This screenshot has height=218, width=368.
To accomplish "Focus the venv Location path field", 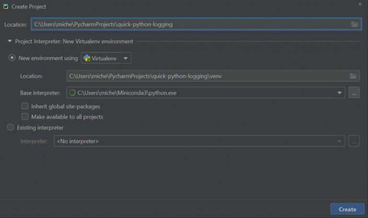I will pyautogui.click(x=206, y=76).
